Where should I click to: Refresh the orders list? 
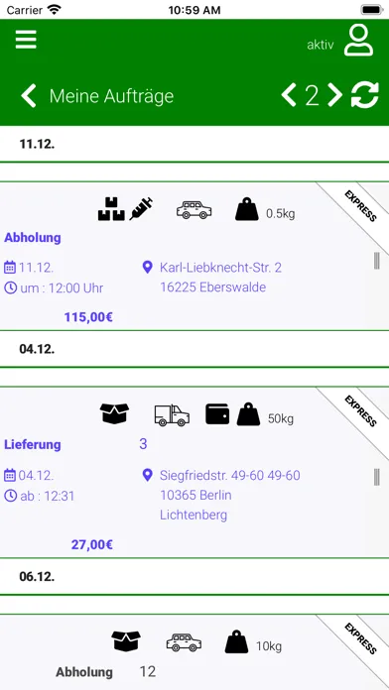coord(365,95)
